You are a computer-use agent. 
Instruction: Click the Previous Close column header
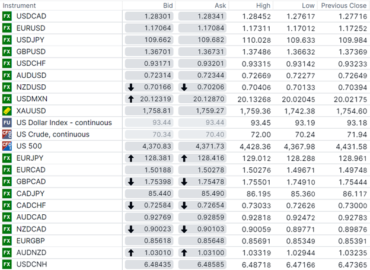tap(343, 5)
